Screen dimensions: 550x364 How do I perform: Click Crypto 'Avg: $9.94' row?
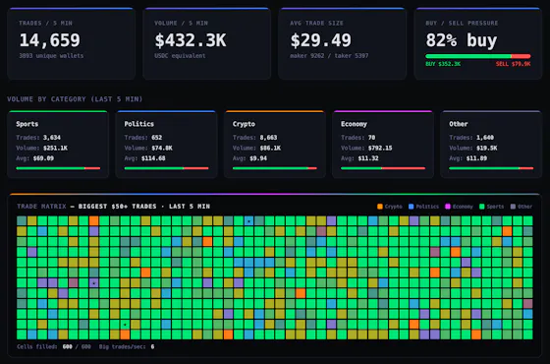coord(249,158)
